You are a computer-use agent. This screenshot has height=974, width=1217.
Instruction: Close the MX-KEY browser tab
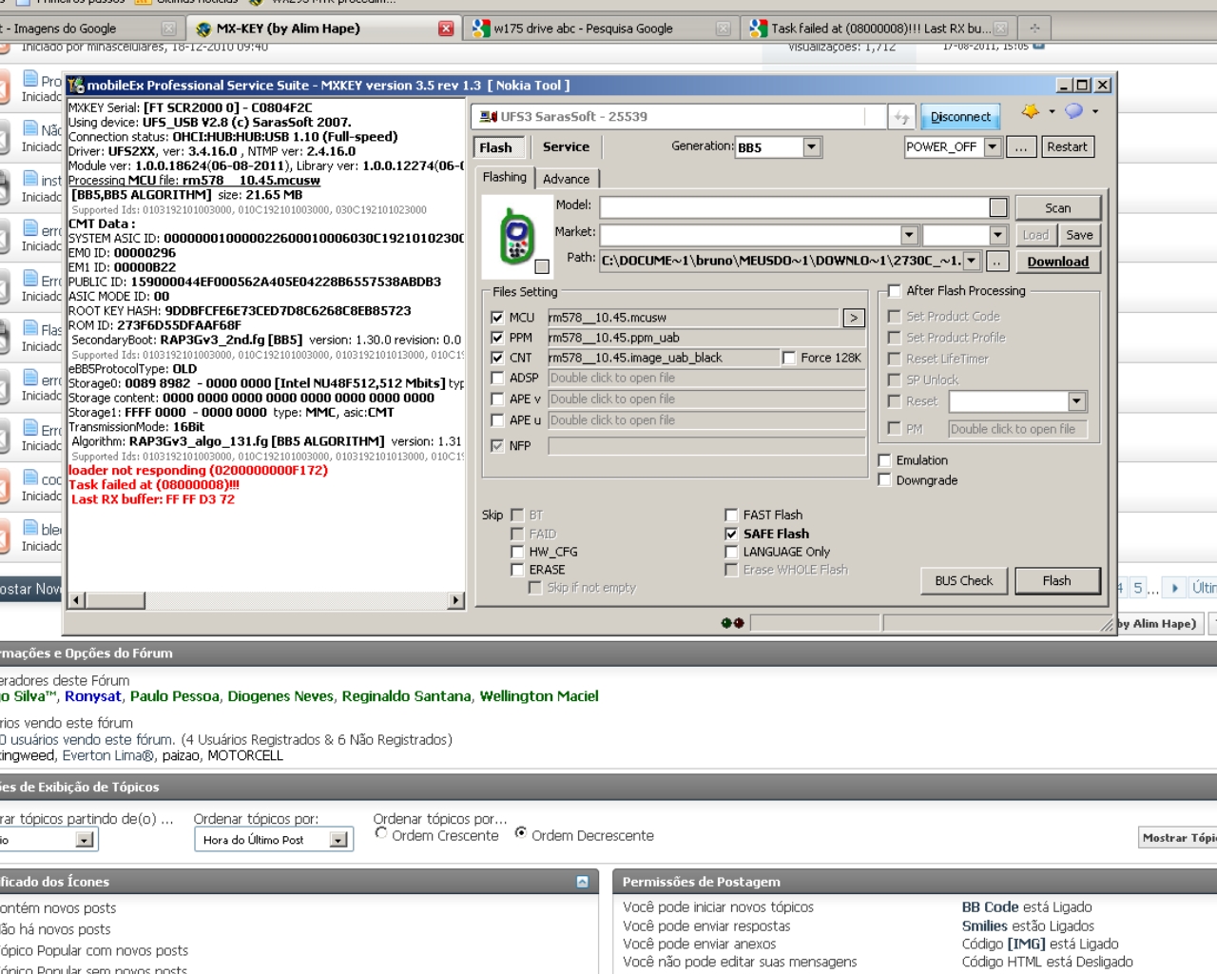click(x=445, y=29)
